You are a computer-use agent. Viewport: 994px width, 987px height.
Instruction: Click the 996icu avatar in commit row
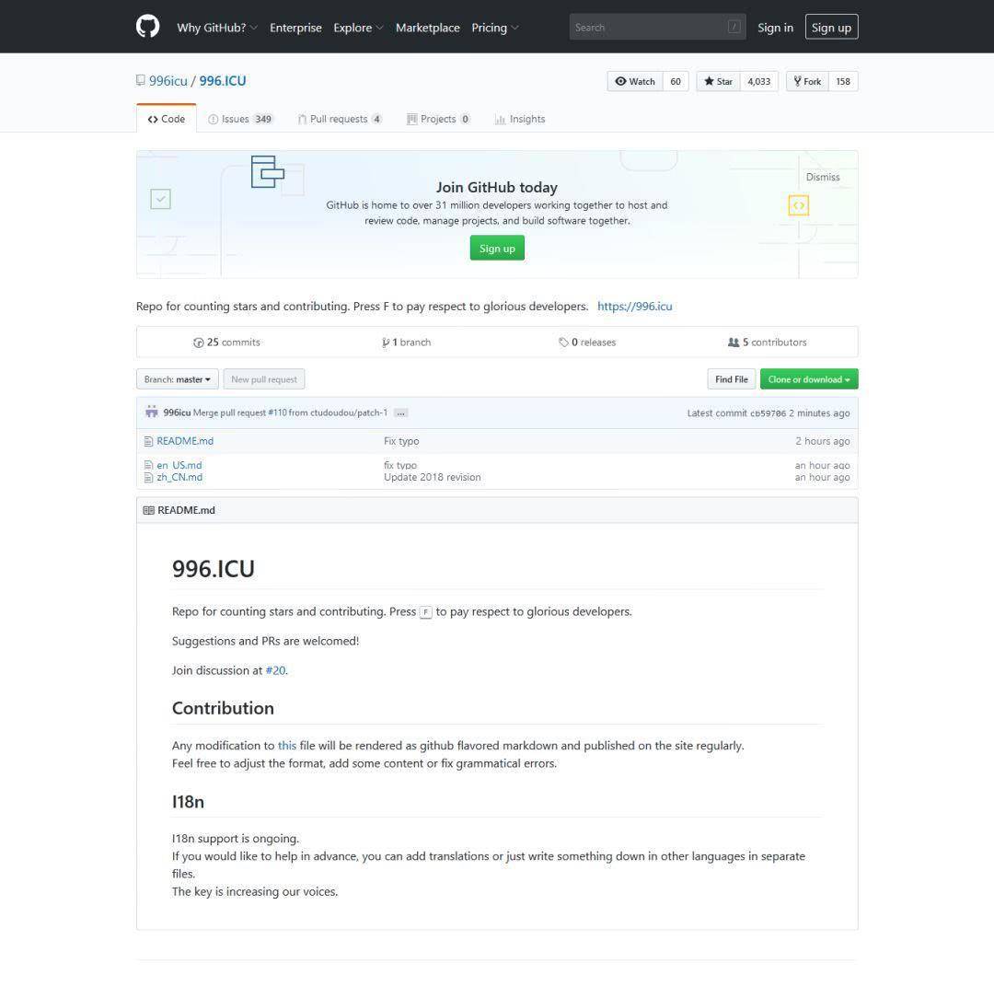point(151,412)
